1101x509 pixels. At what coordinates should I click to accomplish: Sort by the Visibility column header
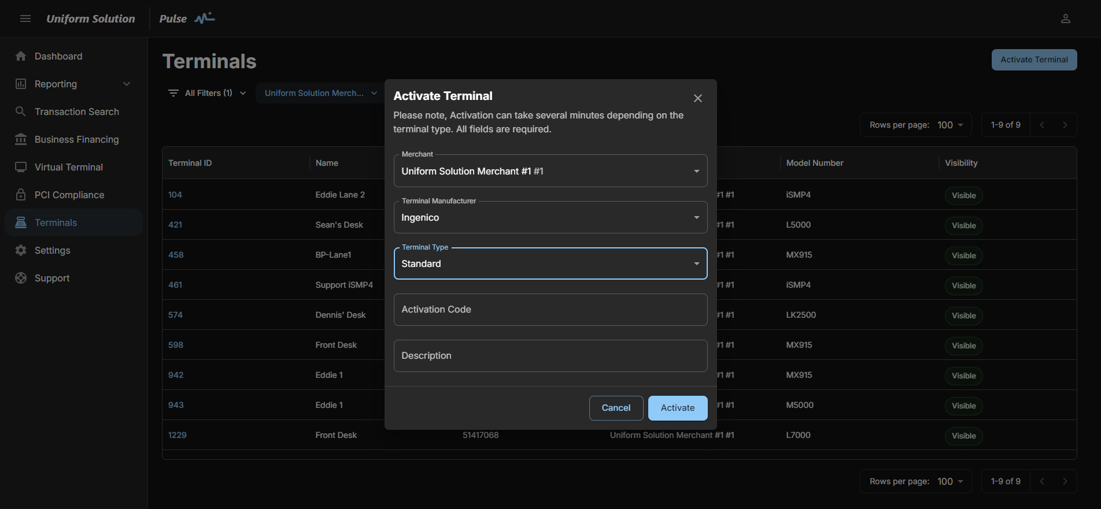[x=961, y=163]
